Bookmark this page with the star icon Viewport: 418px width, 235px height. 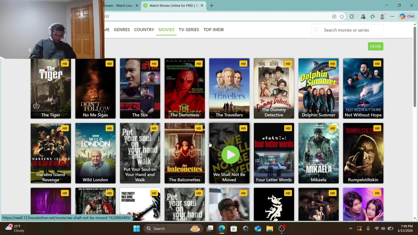(342, 16)
